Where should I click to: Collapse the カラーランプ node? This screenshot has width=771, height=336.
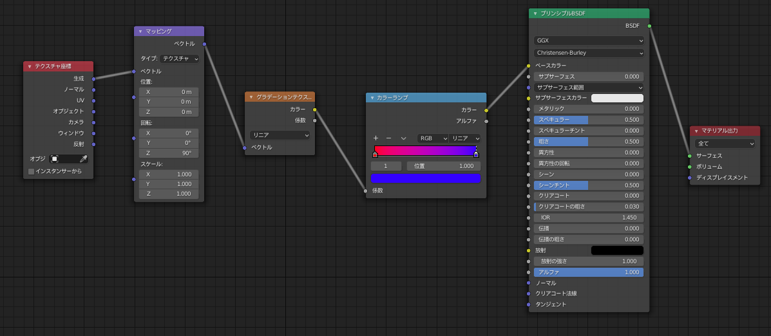tap(372, 98)
